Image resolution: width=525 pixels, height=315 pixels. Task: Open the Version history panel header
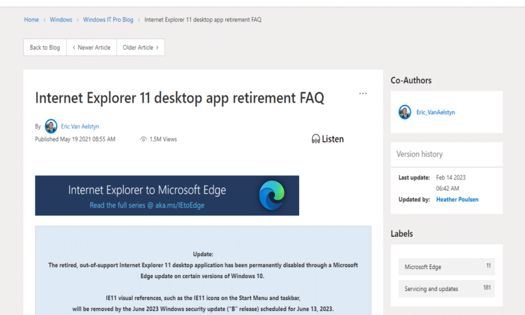(x=447, y=154)
